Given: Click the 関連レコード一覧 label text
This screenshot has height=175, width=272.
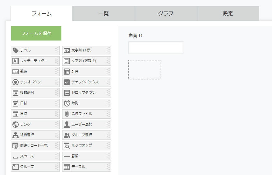Looking at the screenshot, I should coord(34,145).
